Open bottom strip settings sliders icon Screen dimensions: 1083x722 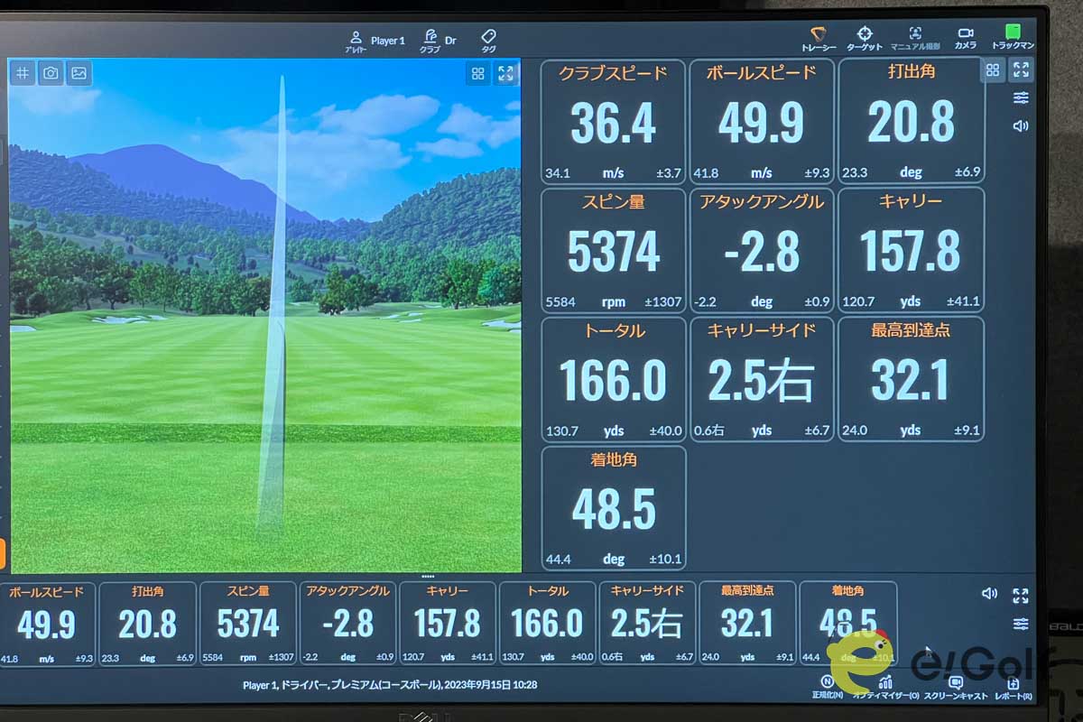pos(1021,624)
